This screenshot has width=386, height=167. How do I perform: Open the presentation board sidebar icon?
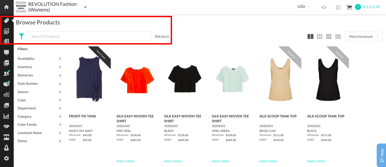tap(6, 52)
